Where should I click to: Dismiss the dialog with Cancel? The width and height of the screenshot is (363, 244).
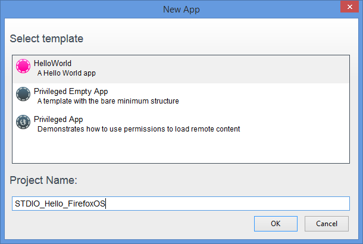[x=327, y=224]
